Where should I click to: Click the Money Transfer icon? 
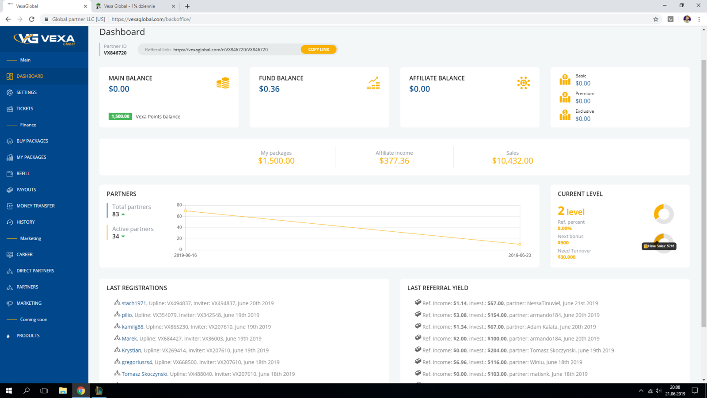pyautogui.click(x=10, y=206)
